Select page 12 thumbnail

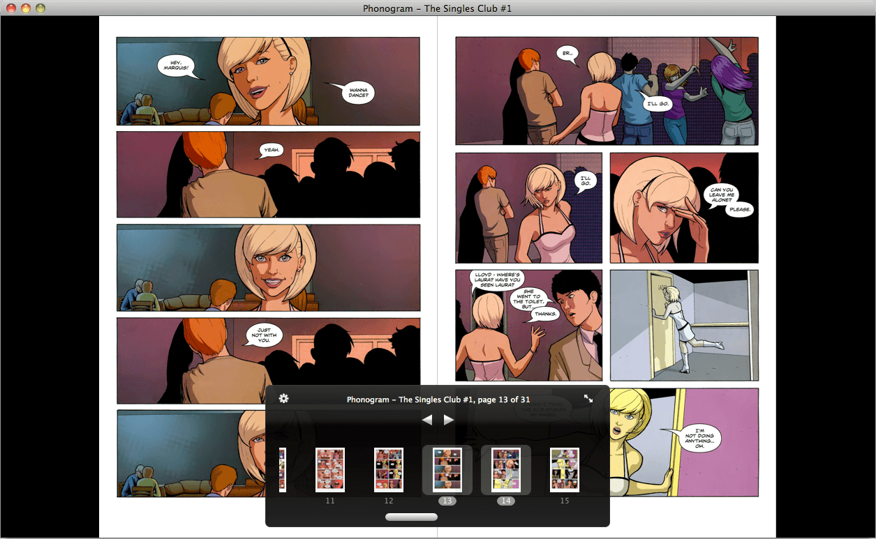389,470
